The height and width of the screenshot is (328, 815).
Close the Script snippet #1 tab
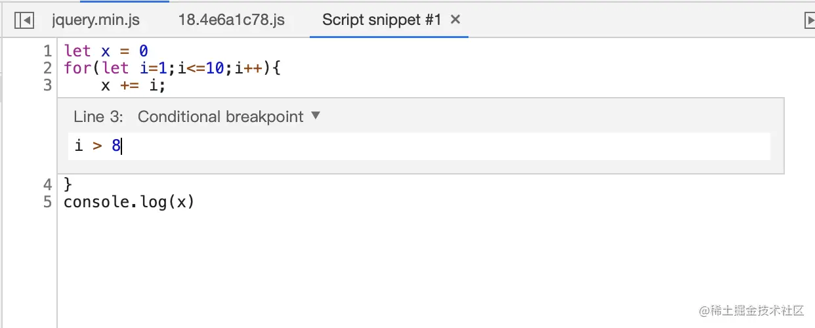[455, 20]
